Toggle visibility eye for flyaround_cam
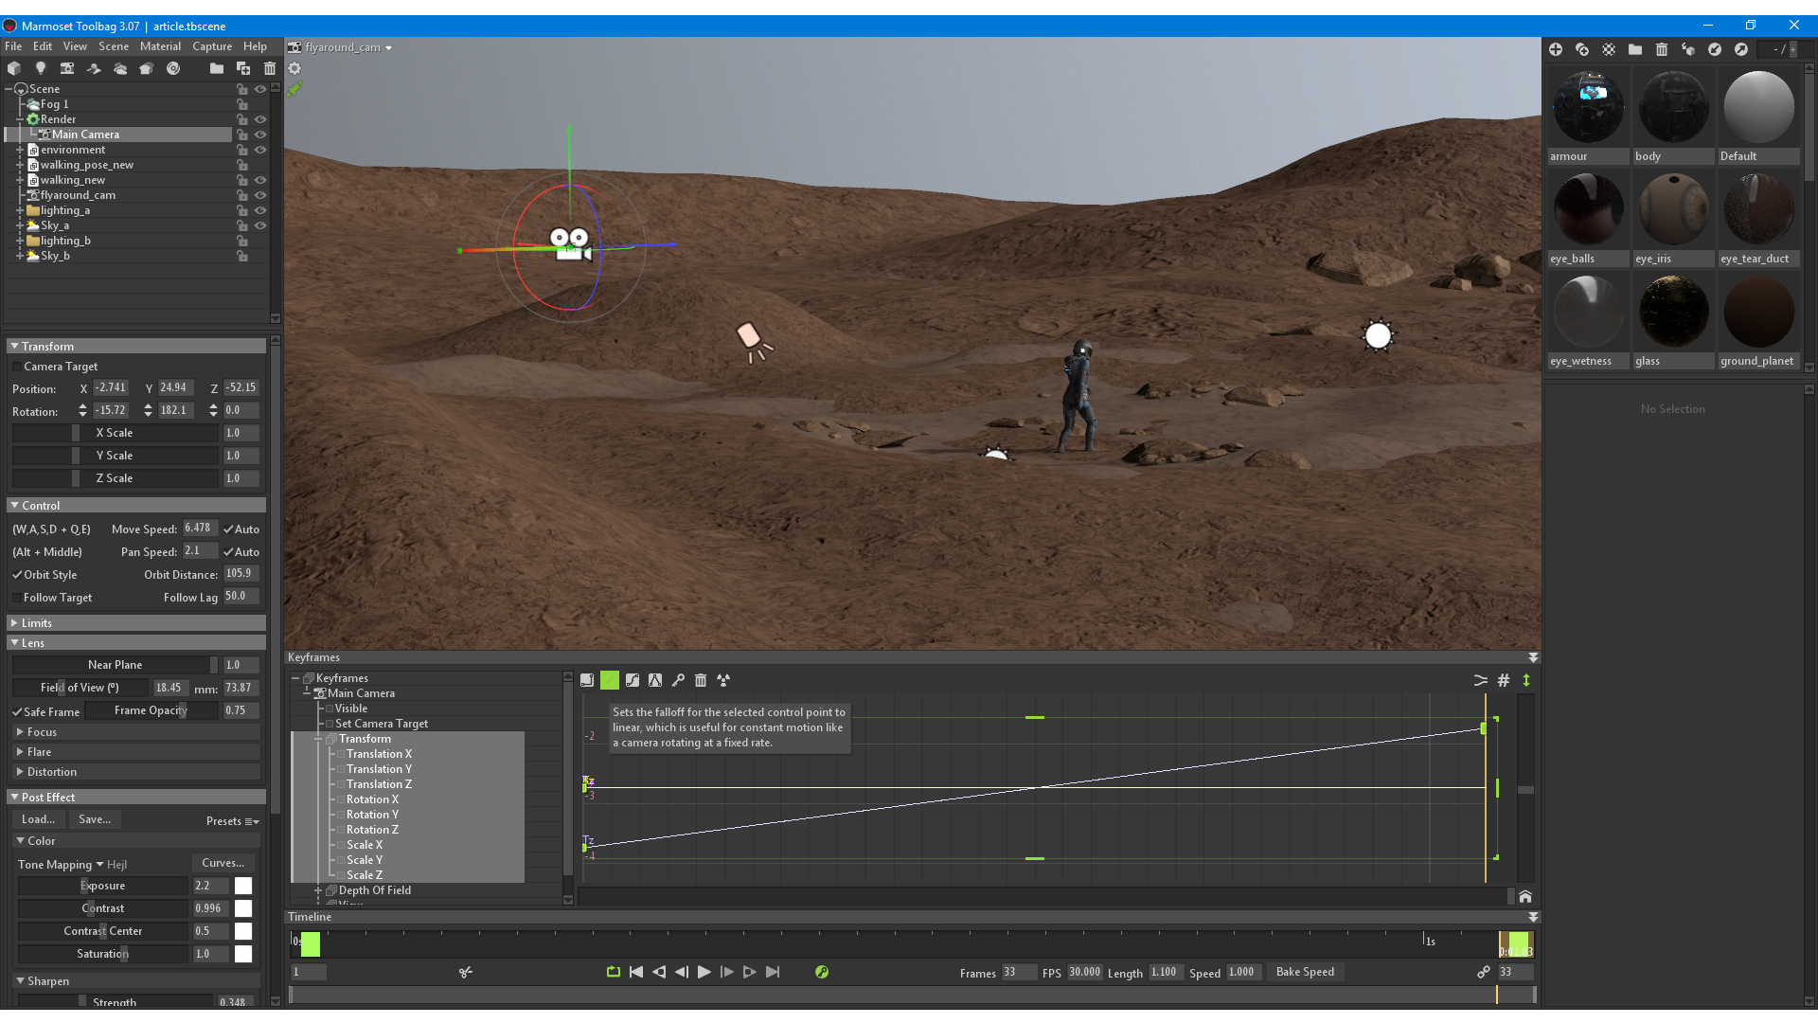 [x=260, y=195]
